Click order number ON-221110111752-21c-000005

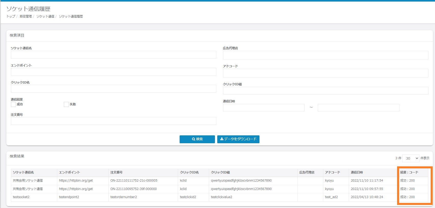pyautogui.click(x=134, y=181)
